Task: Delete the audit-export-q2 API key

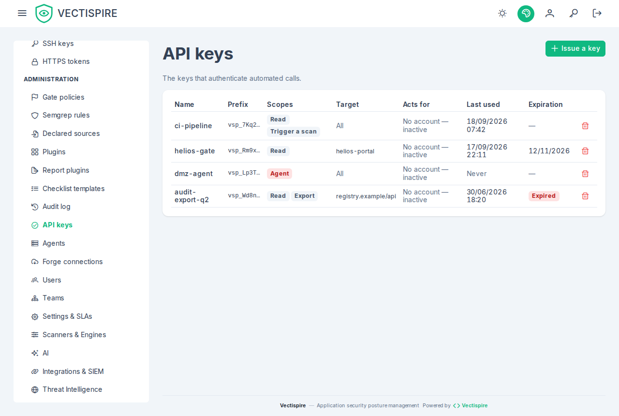Action: point(585,196)
